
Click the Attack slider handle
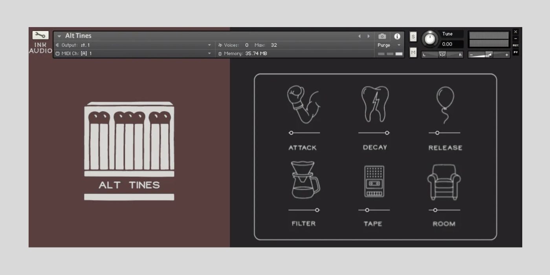291,133
